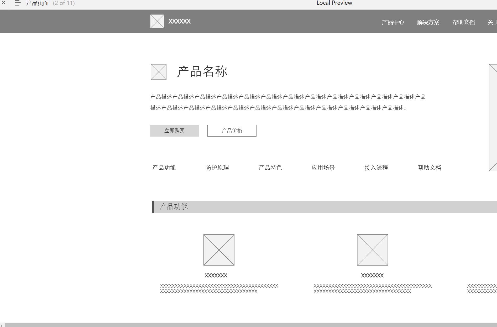Click the 立即购买 button
Viewport: 497px width, 327px height.
point(174,131)
